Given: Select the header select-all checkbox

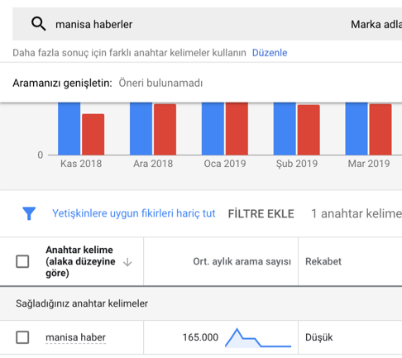Looking at the screenshot, I should (x=22, y=261).
